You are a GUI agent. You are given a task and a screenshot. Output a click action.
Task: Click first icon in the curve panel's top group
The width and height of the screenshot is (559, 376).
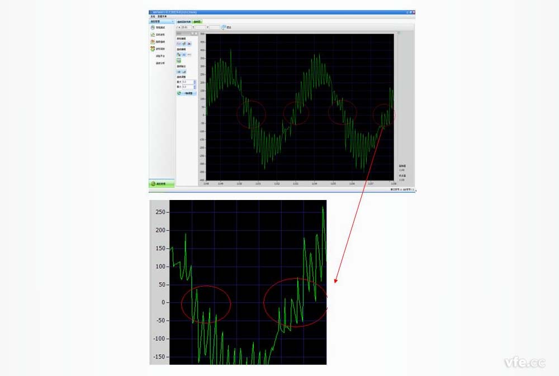(179, 43)
